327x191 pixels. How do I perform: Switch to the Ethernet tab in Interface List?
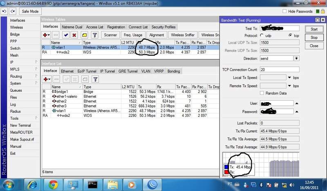(x=67, y=71)
